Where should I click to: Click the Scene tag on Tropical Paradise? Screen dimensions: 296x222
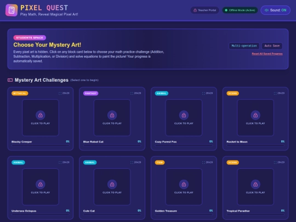[232, 162]
